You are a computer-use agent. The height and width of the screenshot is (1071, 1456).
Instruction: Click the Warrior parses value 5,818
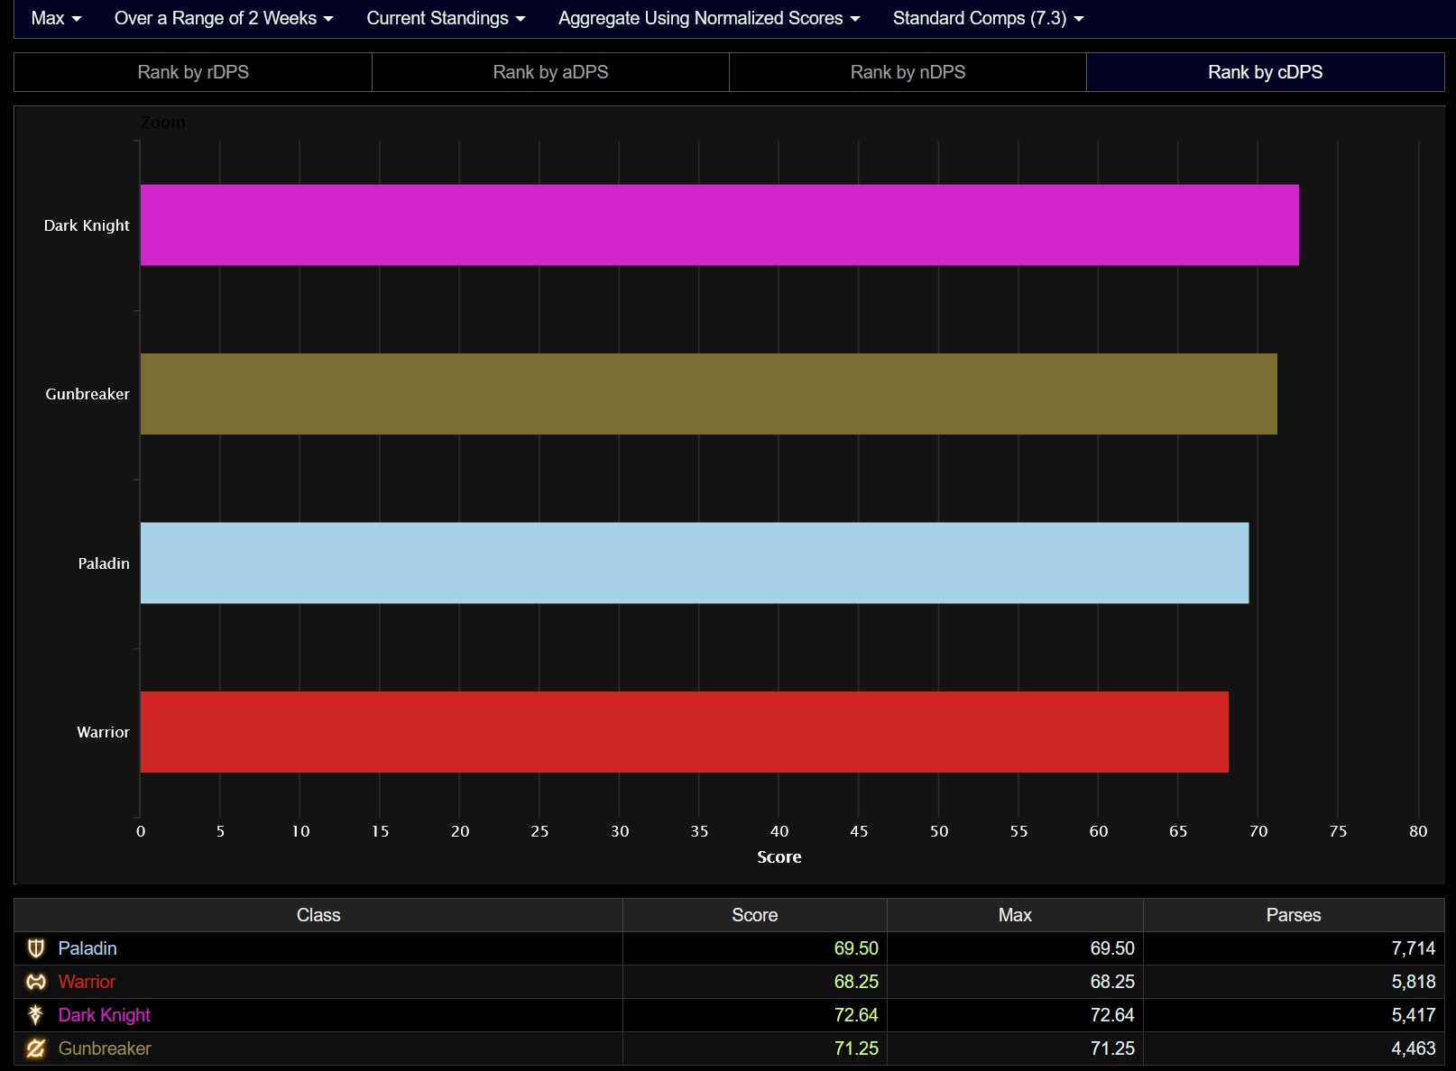tap(1413, 982)
